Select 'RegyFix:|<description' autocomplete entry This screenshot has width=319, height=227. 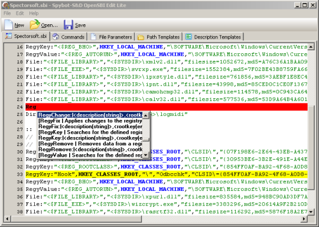90,127
